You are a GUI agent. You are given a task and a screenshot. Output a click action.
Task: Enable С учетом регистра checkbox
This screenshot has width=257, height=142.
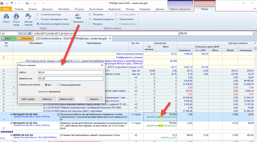point(38,14)
